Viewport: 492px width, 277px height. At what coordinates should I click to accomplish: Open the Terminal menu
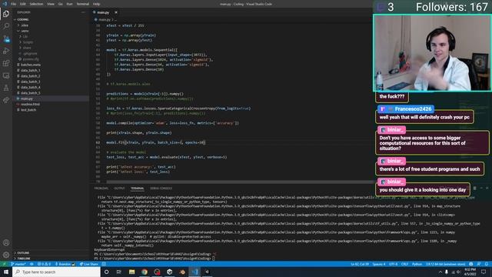coord(82,4)
